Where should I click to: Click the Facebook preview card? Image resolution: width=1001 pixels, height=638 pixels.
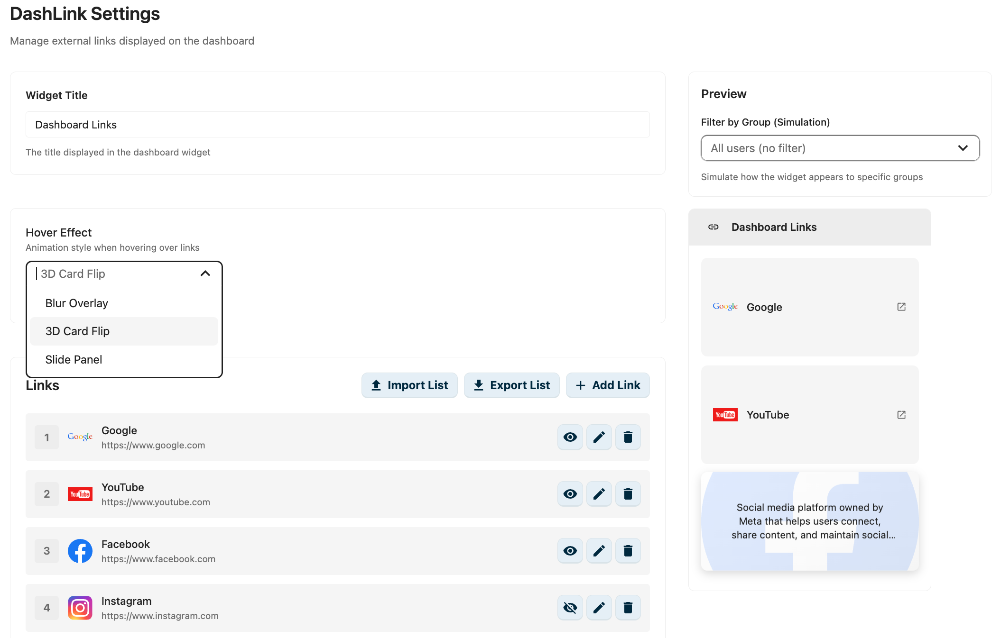(x=809, y=521)
